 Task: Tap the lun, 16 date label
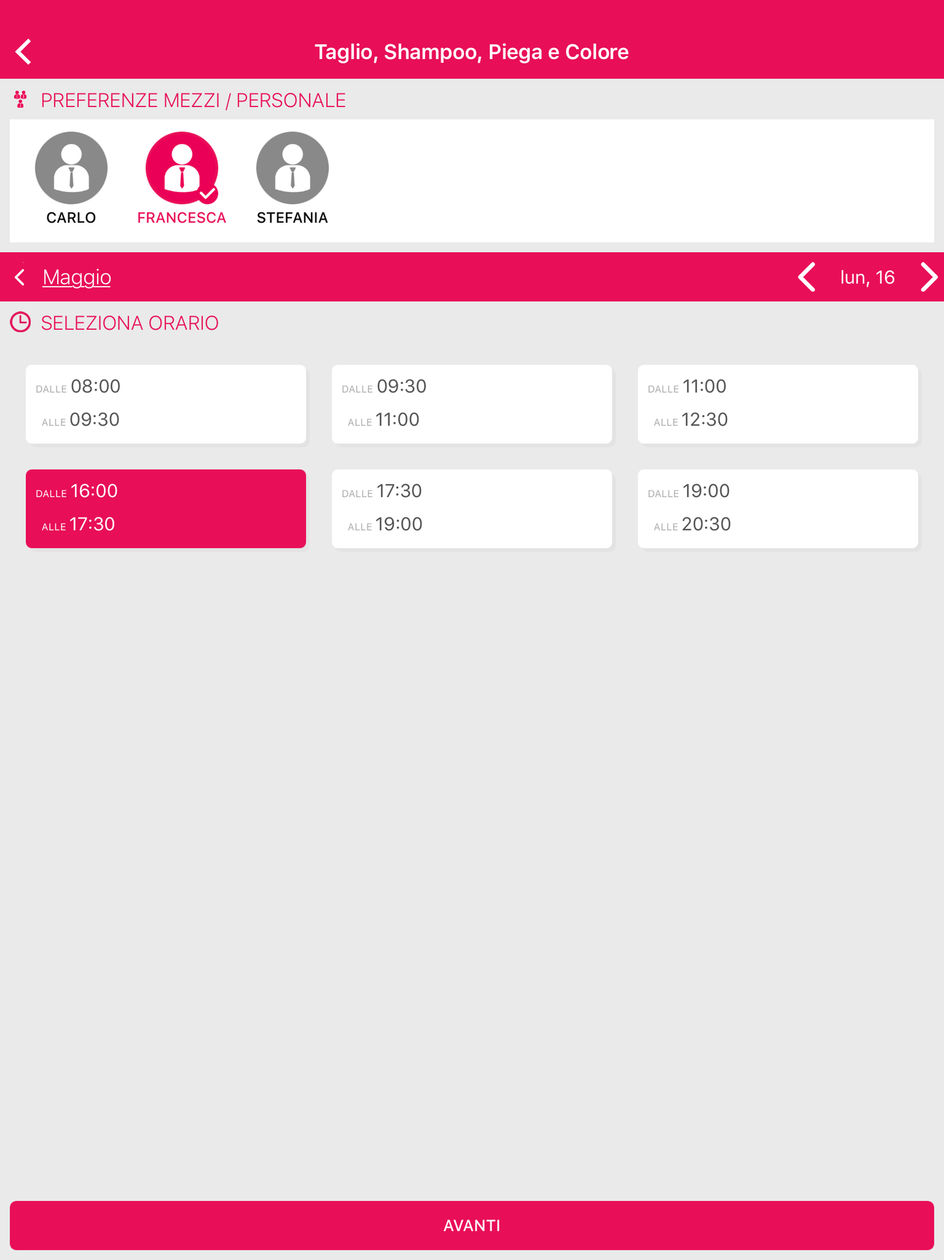point(867,277)
